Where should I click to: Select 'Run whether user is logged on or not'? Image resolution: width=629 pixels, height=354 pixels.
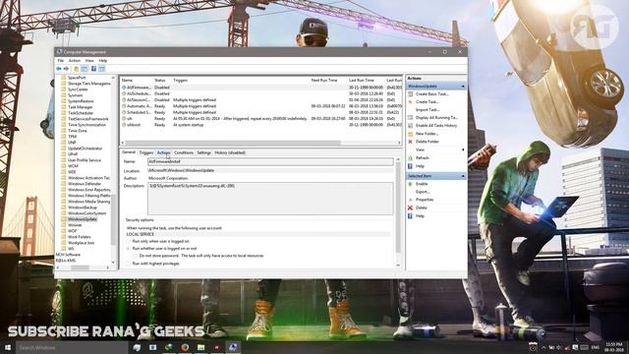pyautogui.click(x=129, y=249)
